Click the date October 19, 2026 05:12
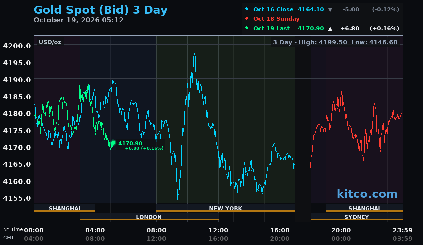423x245 pixels. click(79, 20)
